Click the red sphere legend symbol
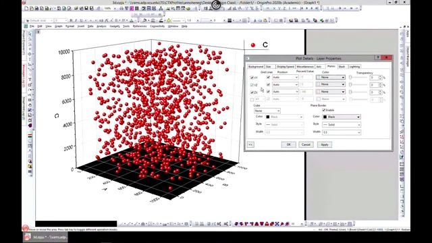 (253, 45)
